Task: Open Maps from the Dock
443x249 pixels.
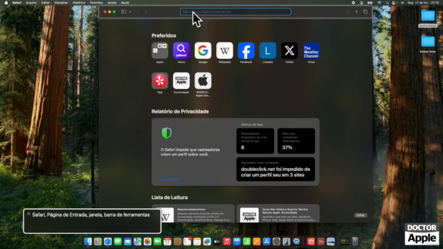Action: click(138, 241)
